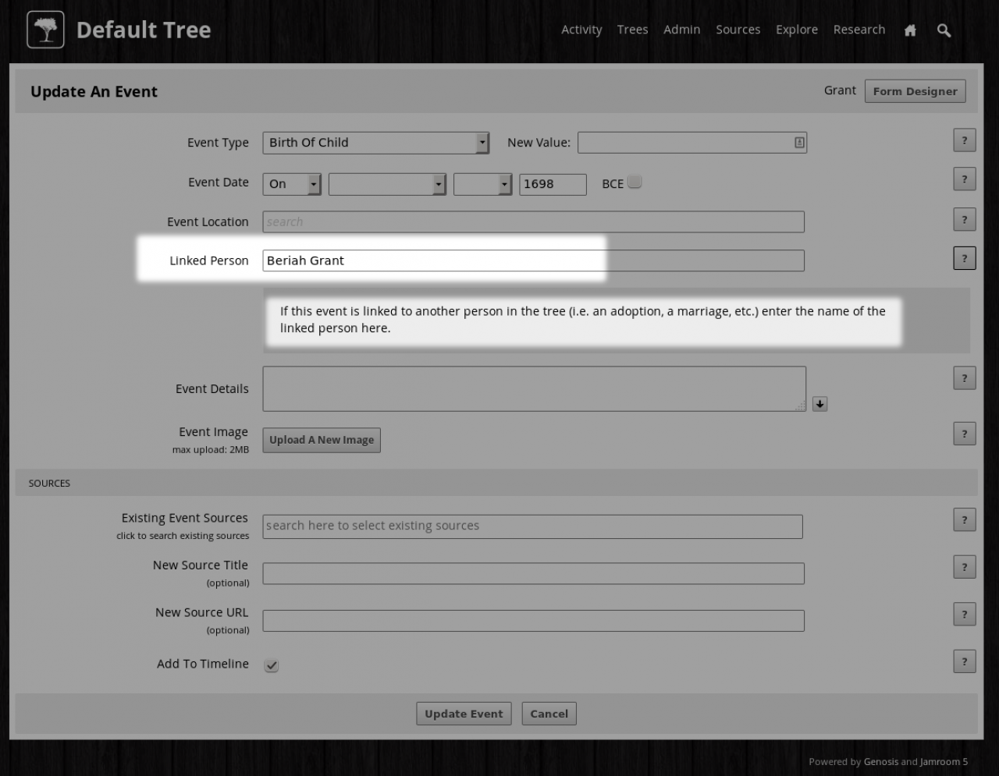Open the Research menu item
The width and height of the screenshot is (999, 776).
(x=859, y=30)
